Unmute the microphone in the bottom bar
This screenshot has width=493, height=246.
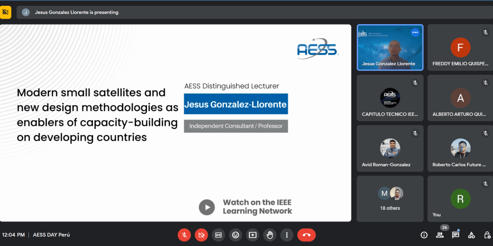[185, 235]
